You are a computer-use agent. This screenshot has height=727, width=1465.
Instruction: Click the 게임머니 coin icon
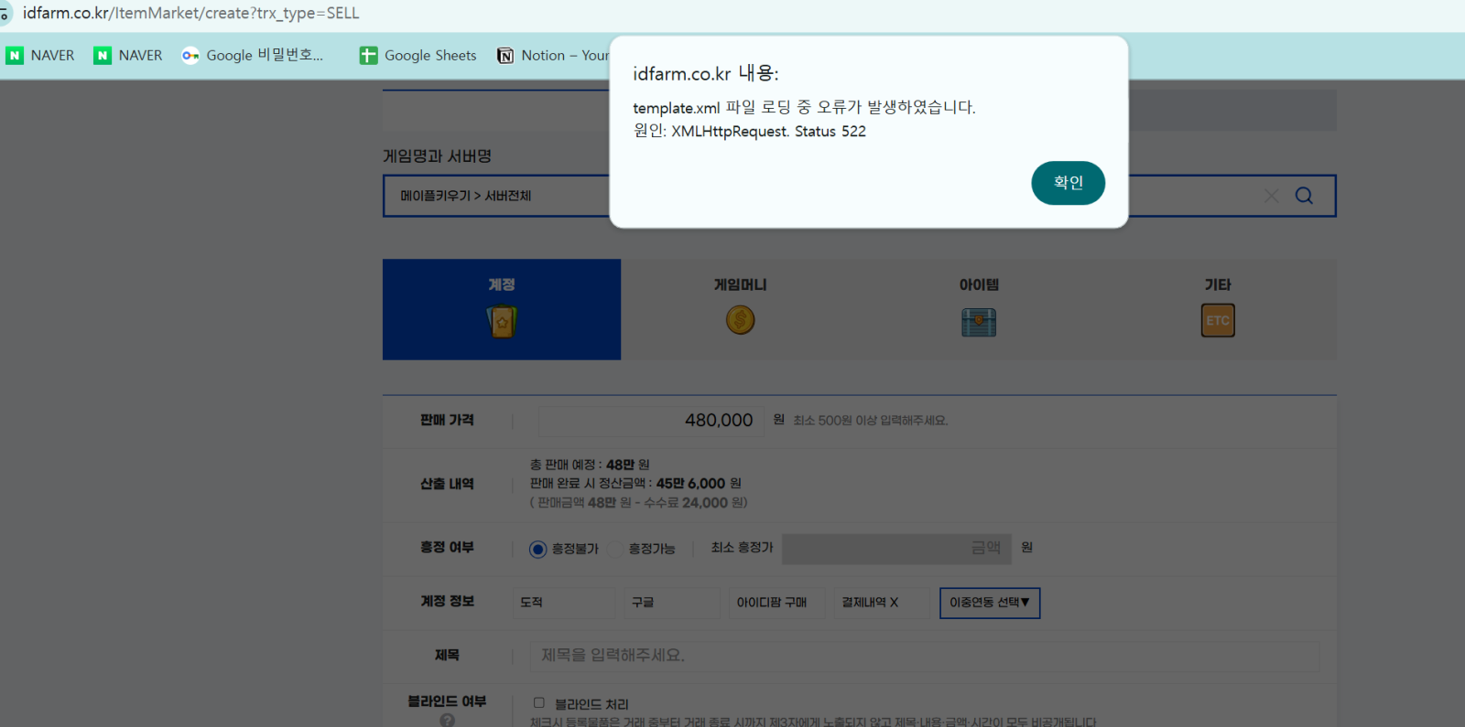(x=740, y=320)
